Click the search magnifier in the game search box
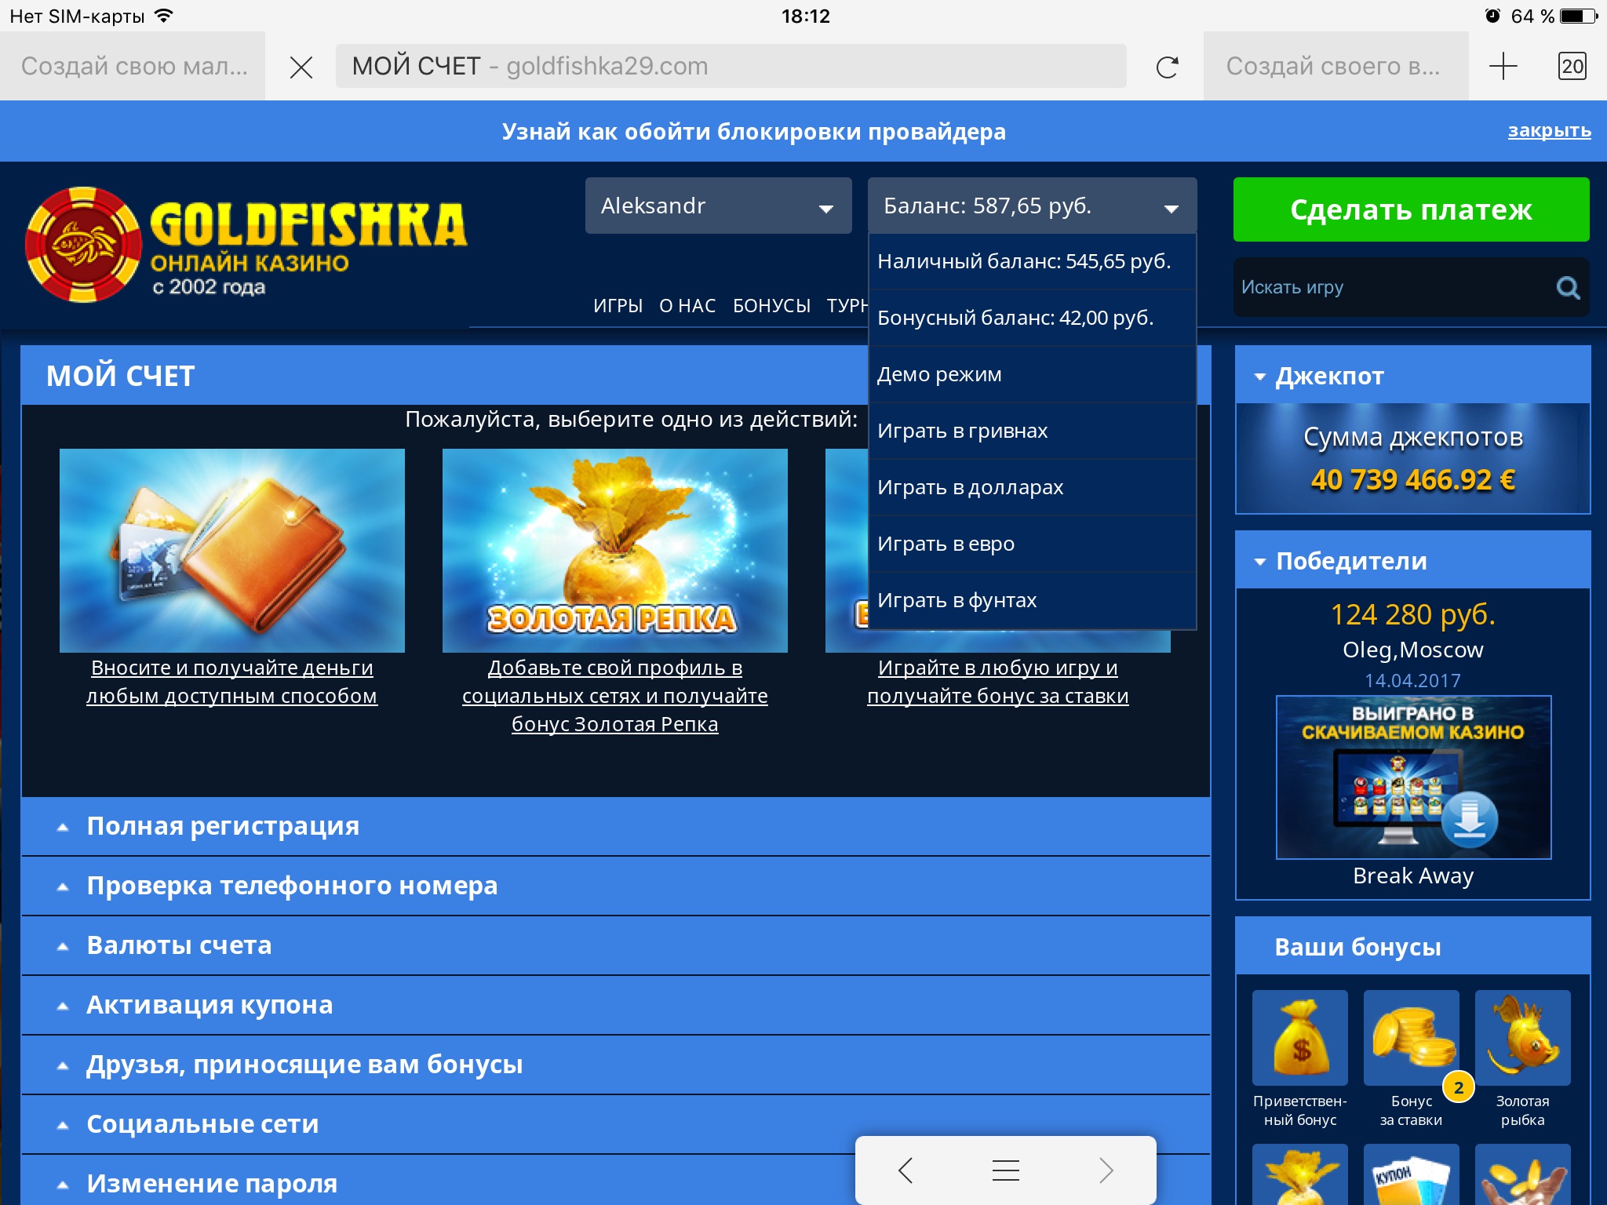The height and width of the screenshot is (1205, 1607). (x=1567, y=288)
